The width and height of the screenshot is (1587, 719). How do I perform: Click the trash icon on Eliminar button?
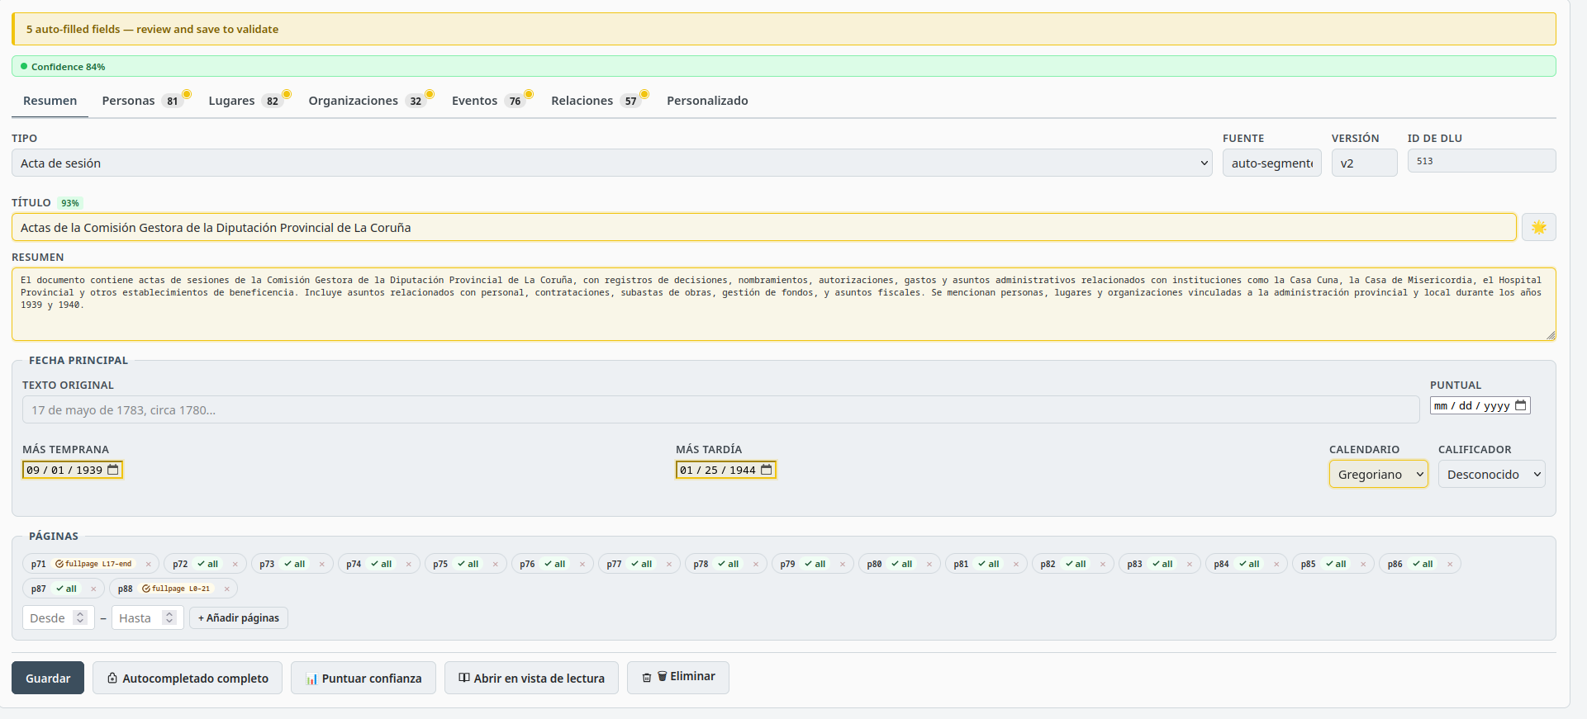[646, 678]
